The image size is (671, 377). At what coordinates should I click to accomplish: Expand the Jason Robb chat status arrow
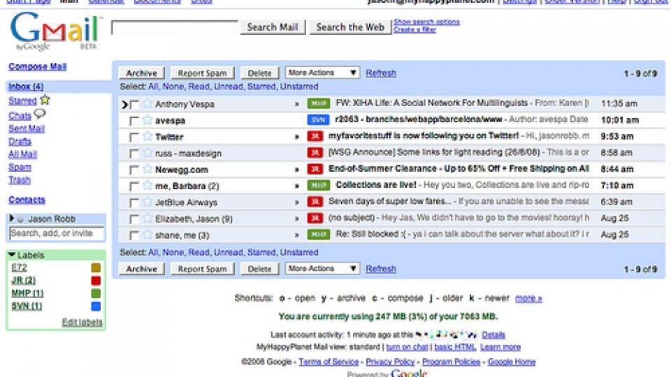pyautogui.click(x=13, y=219)
